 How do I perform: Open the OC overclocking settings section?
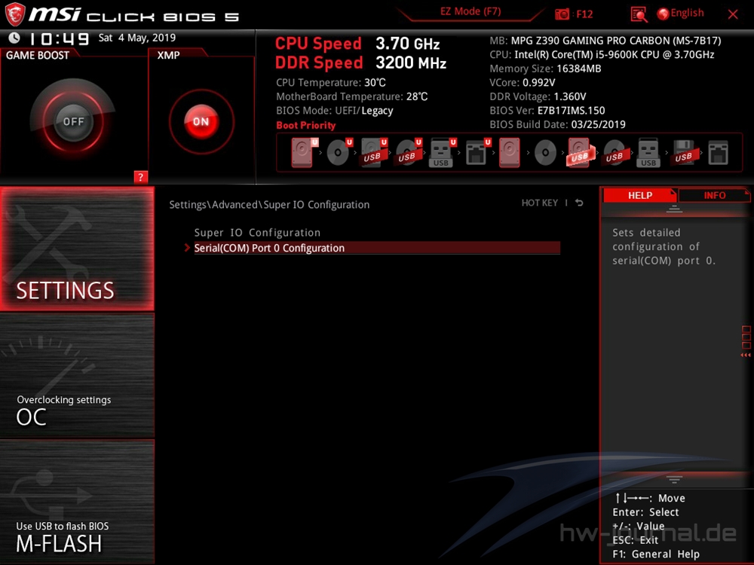point(77,376)
